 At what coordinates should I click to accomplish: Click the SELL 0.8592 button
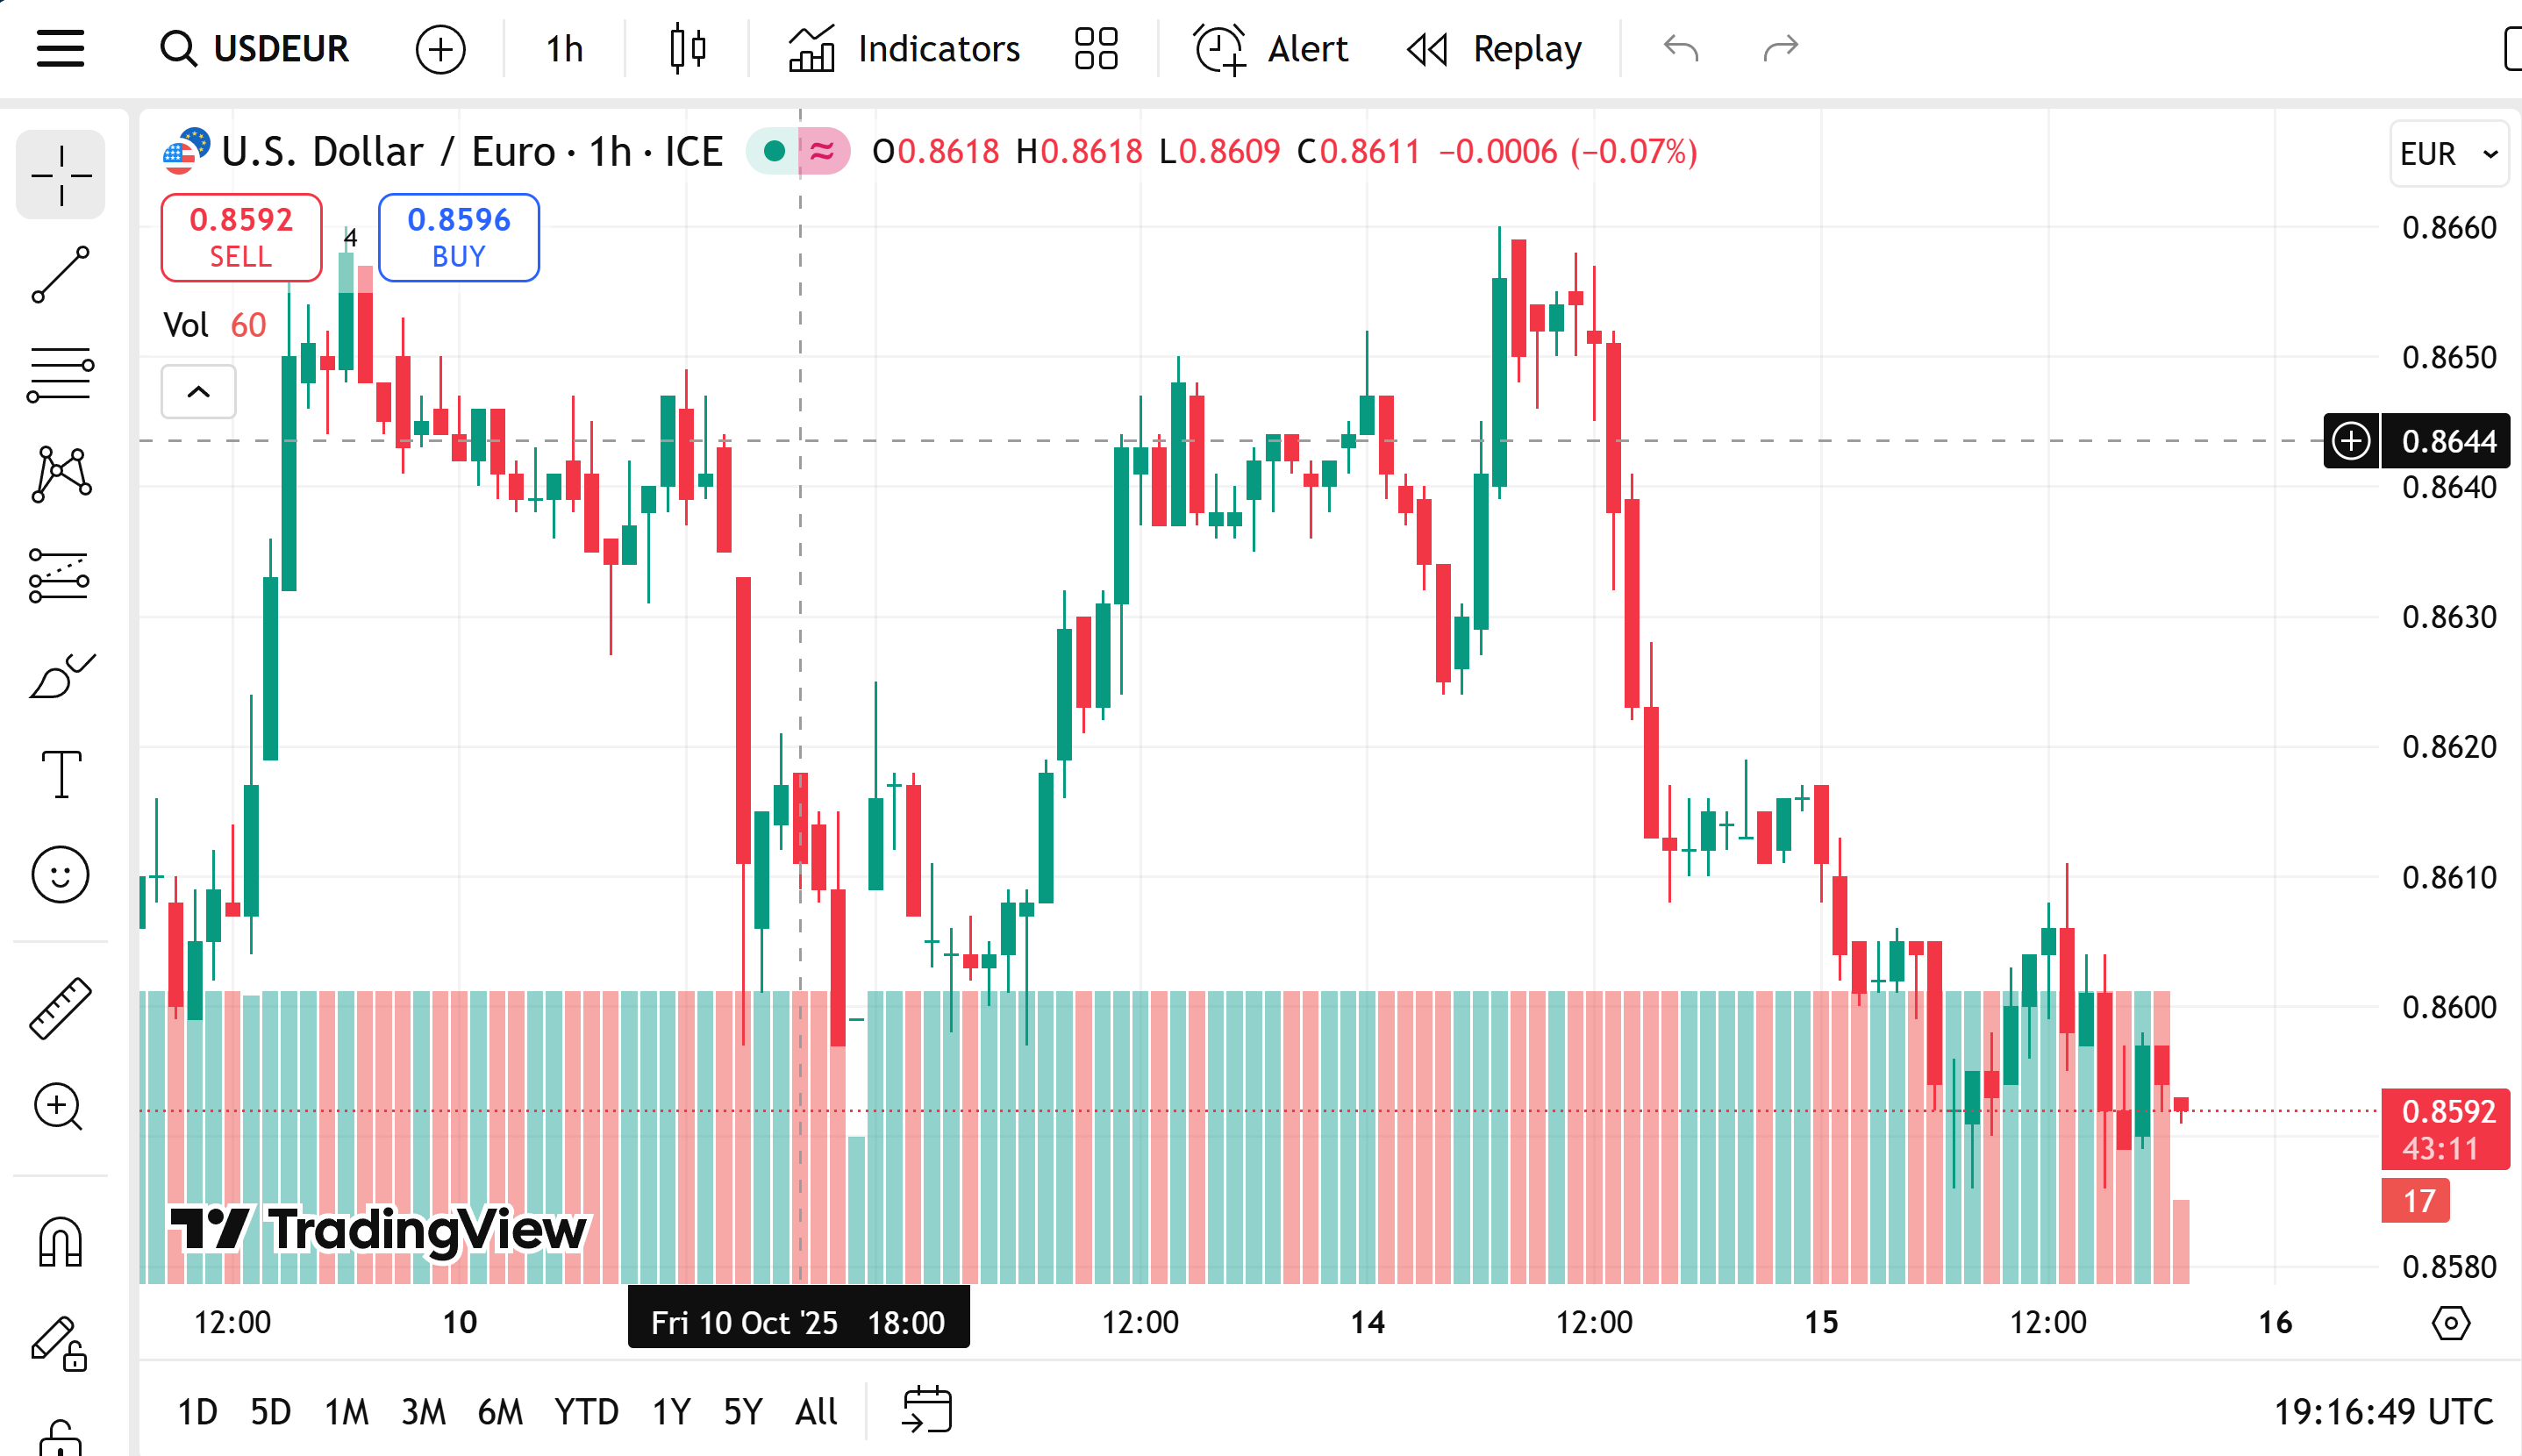(240, 237)
